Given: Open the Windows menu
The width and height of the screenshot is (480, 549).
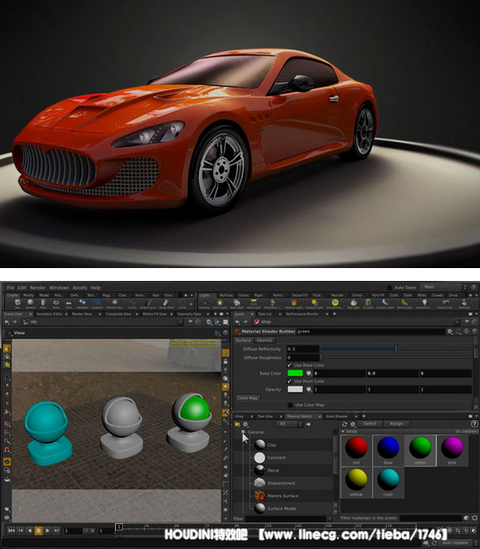Looking at the screenshot, I should [x=59, y=288].
